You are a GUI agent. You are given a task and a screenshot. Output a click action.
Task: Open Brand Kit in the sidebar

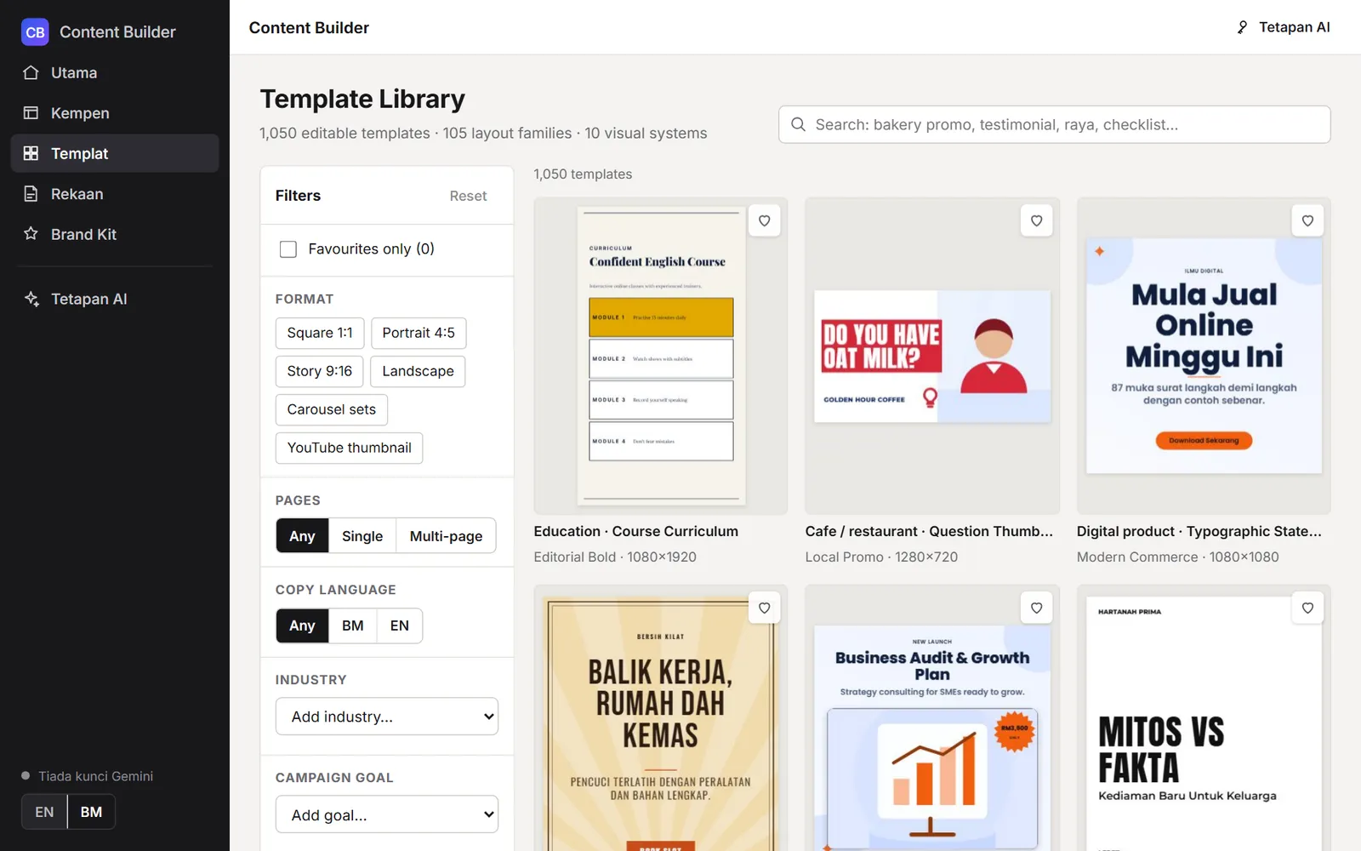[115, 234]
